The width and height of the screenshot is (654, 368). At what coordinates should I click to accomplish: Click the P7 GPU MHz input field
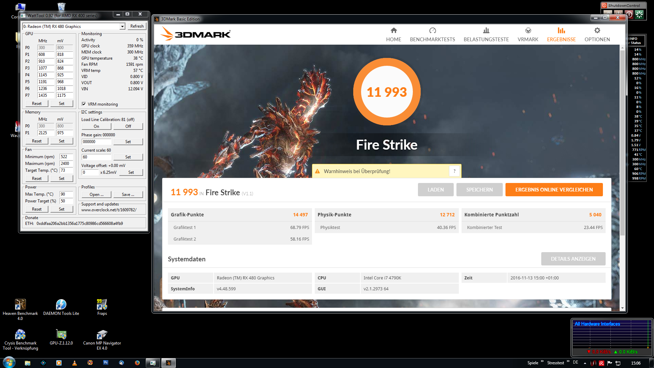[x=46, y=95]
